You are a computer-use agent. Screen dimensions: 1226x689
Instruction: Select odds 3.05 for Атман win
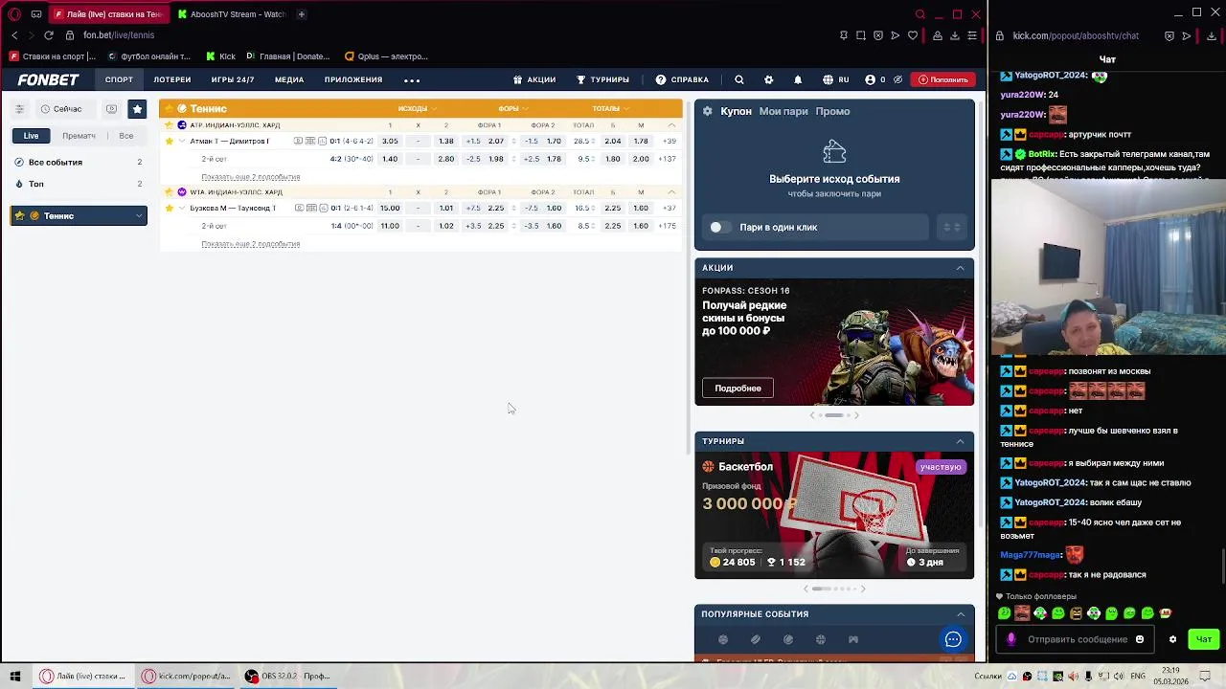390,142
